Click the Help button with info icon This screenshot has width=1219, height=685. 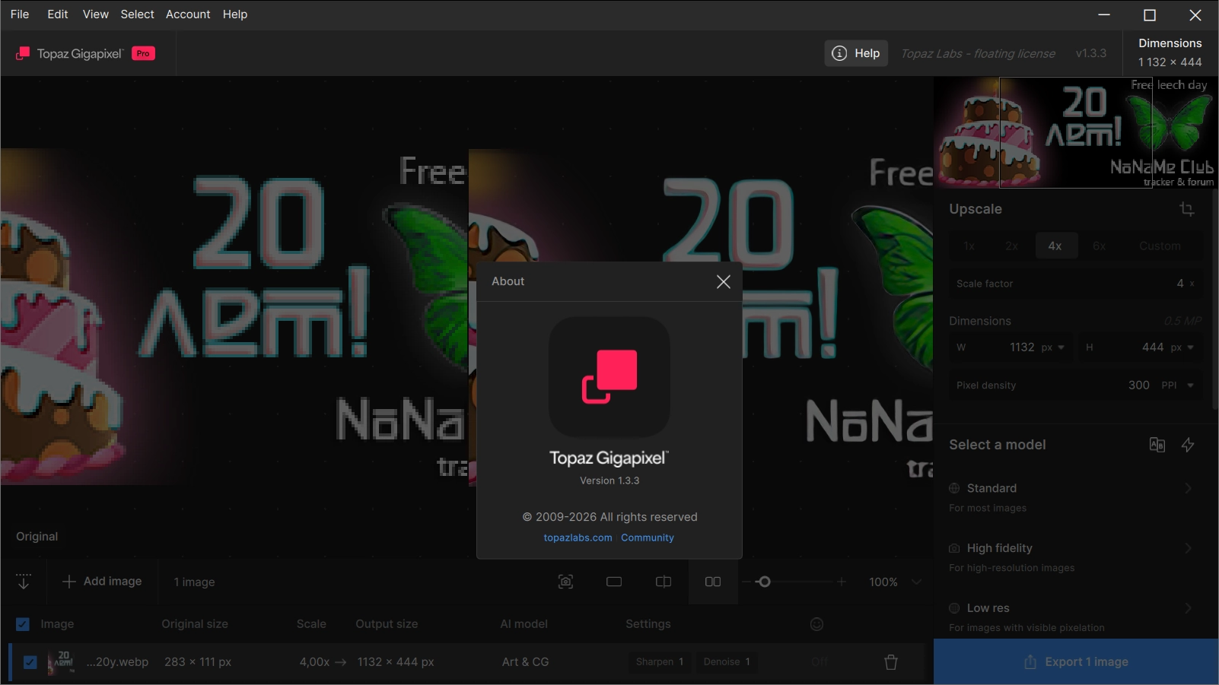click(x=856, y=53)
